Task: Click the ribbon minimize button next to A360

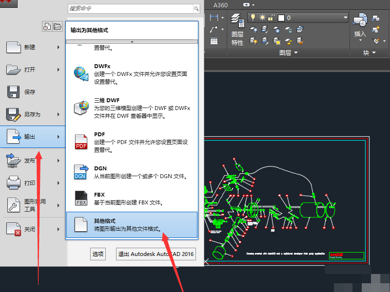Action: 246,5
